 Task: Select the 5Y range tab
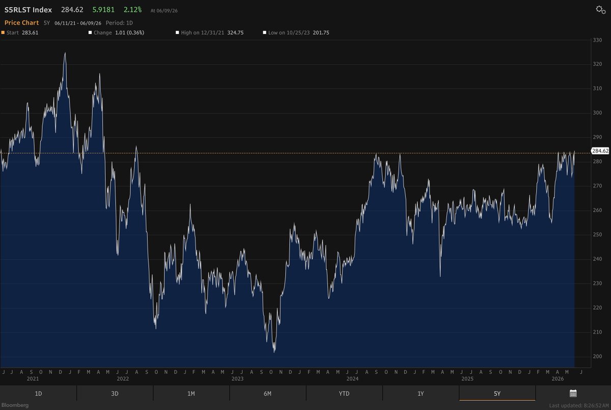[497, 393]
